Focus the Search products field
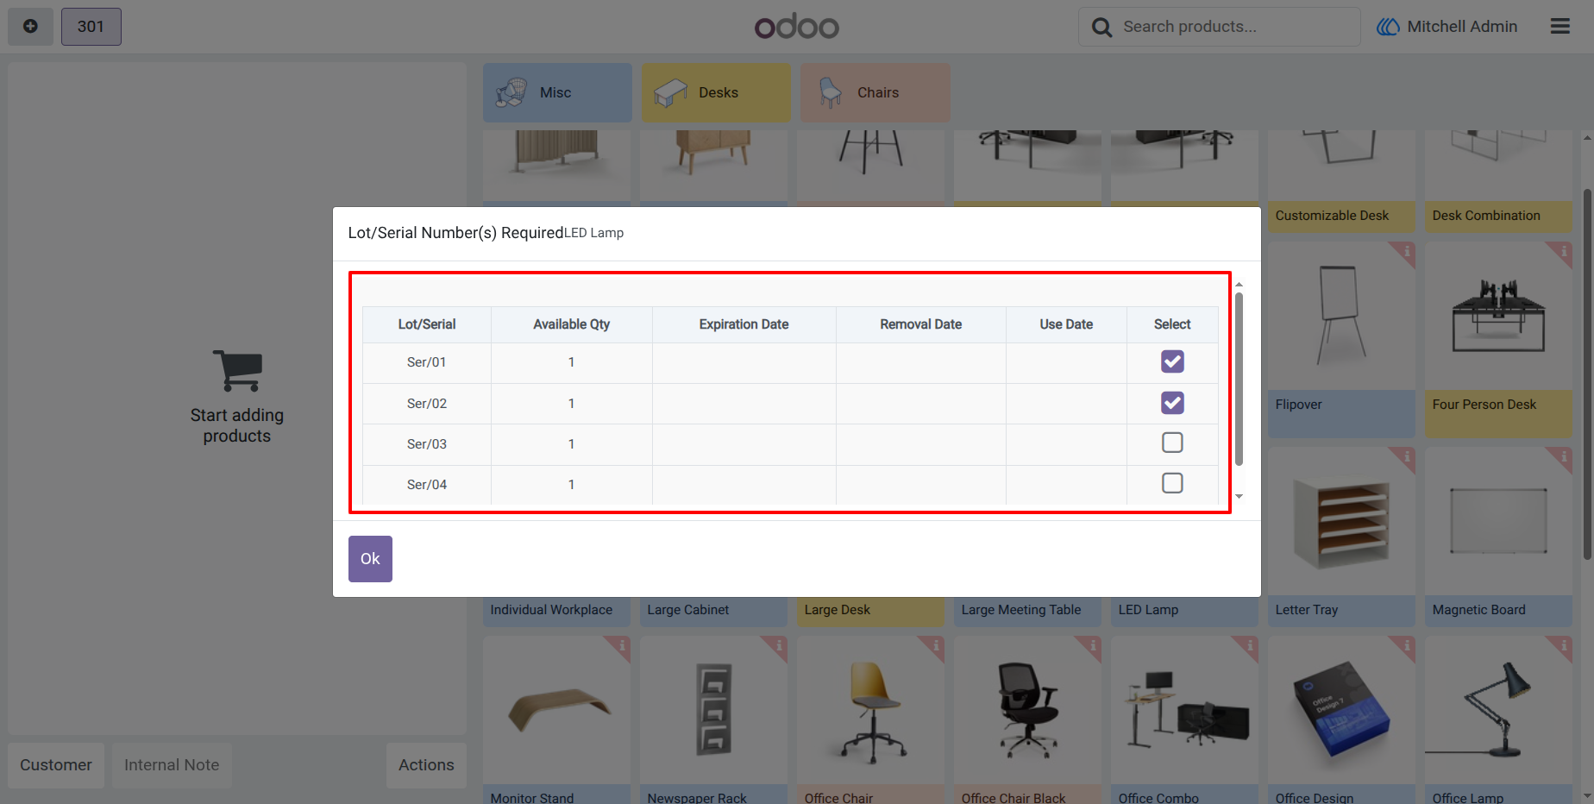 (x=1220, y=27)
